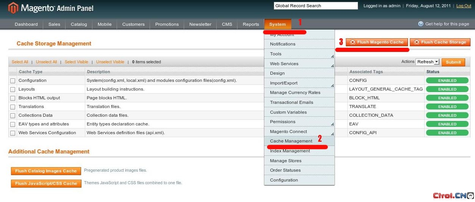Check the Blocks HTML output checkbox

pos(13,98)
